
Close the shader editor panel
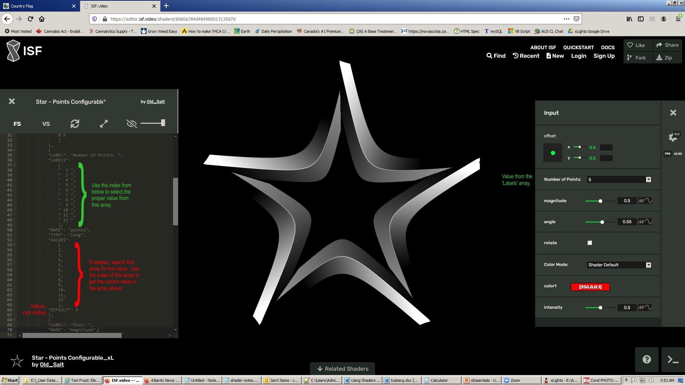click(12, 102)
